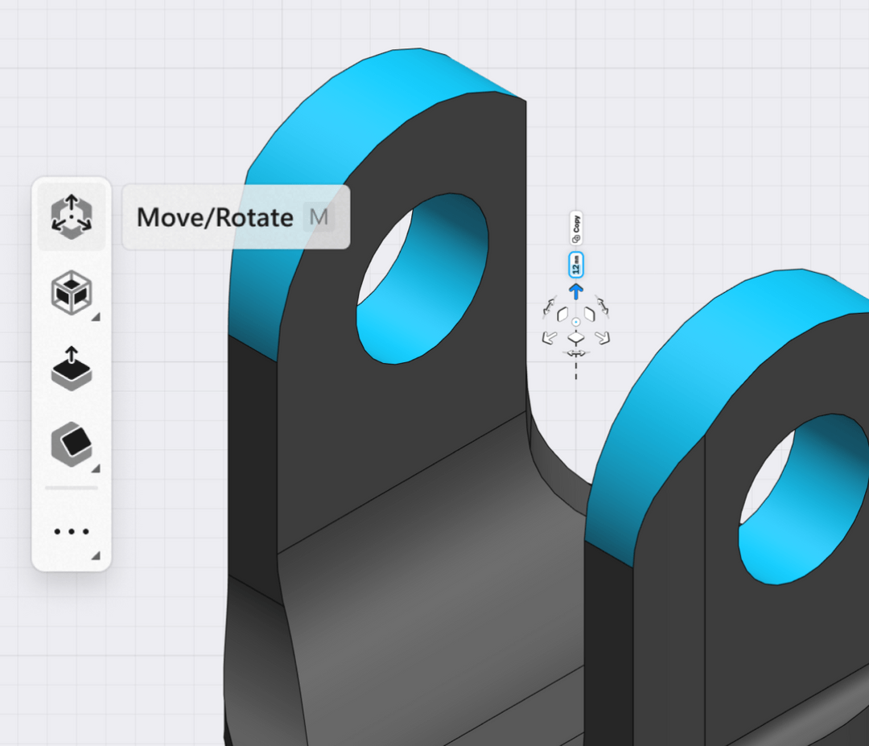Image resolution: width=869 pixels, height=746 pixels.
Task: Click the upper right diagonal arrow handle
Action: click(x=602, y=304)
